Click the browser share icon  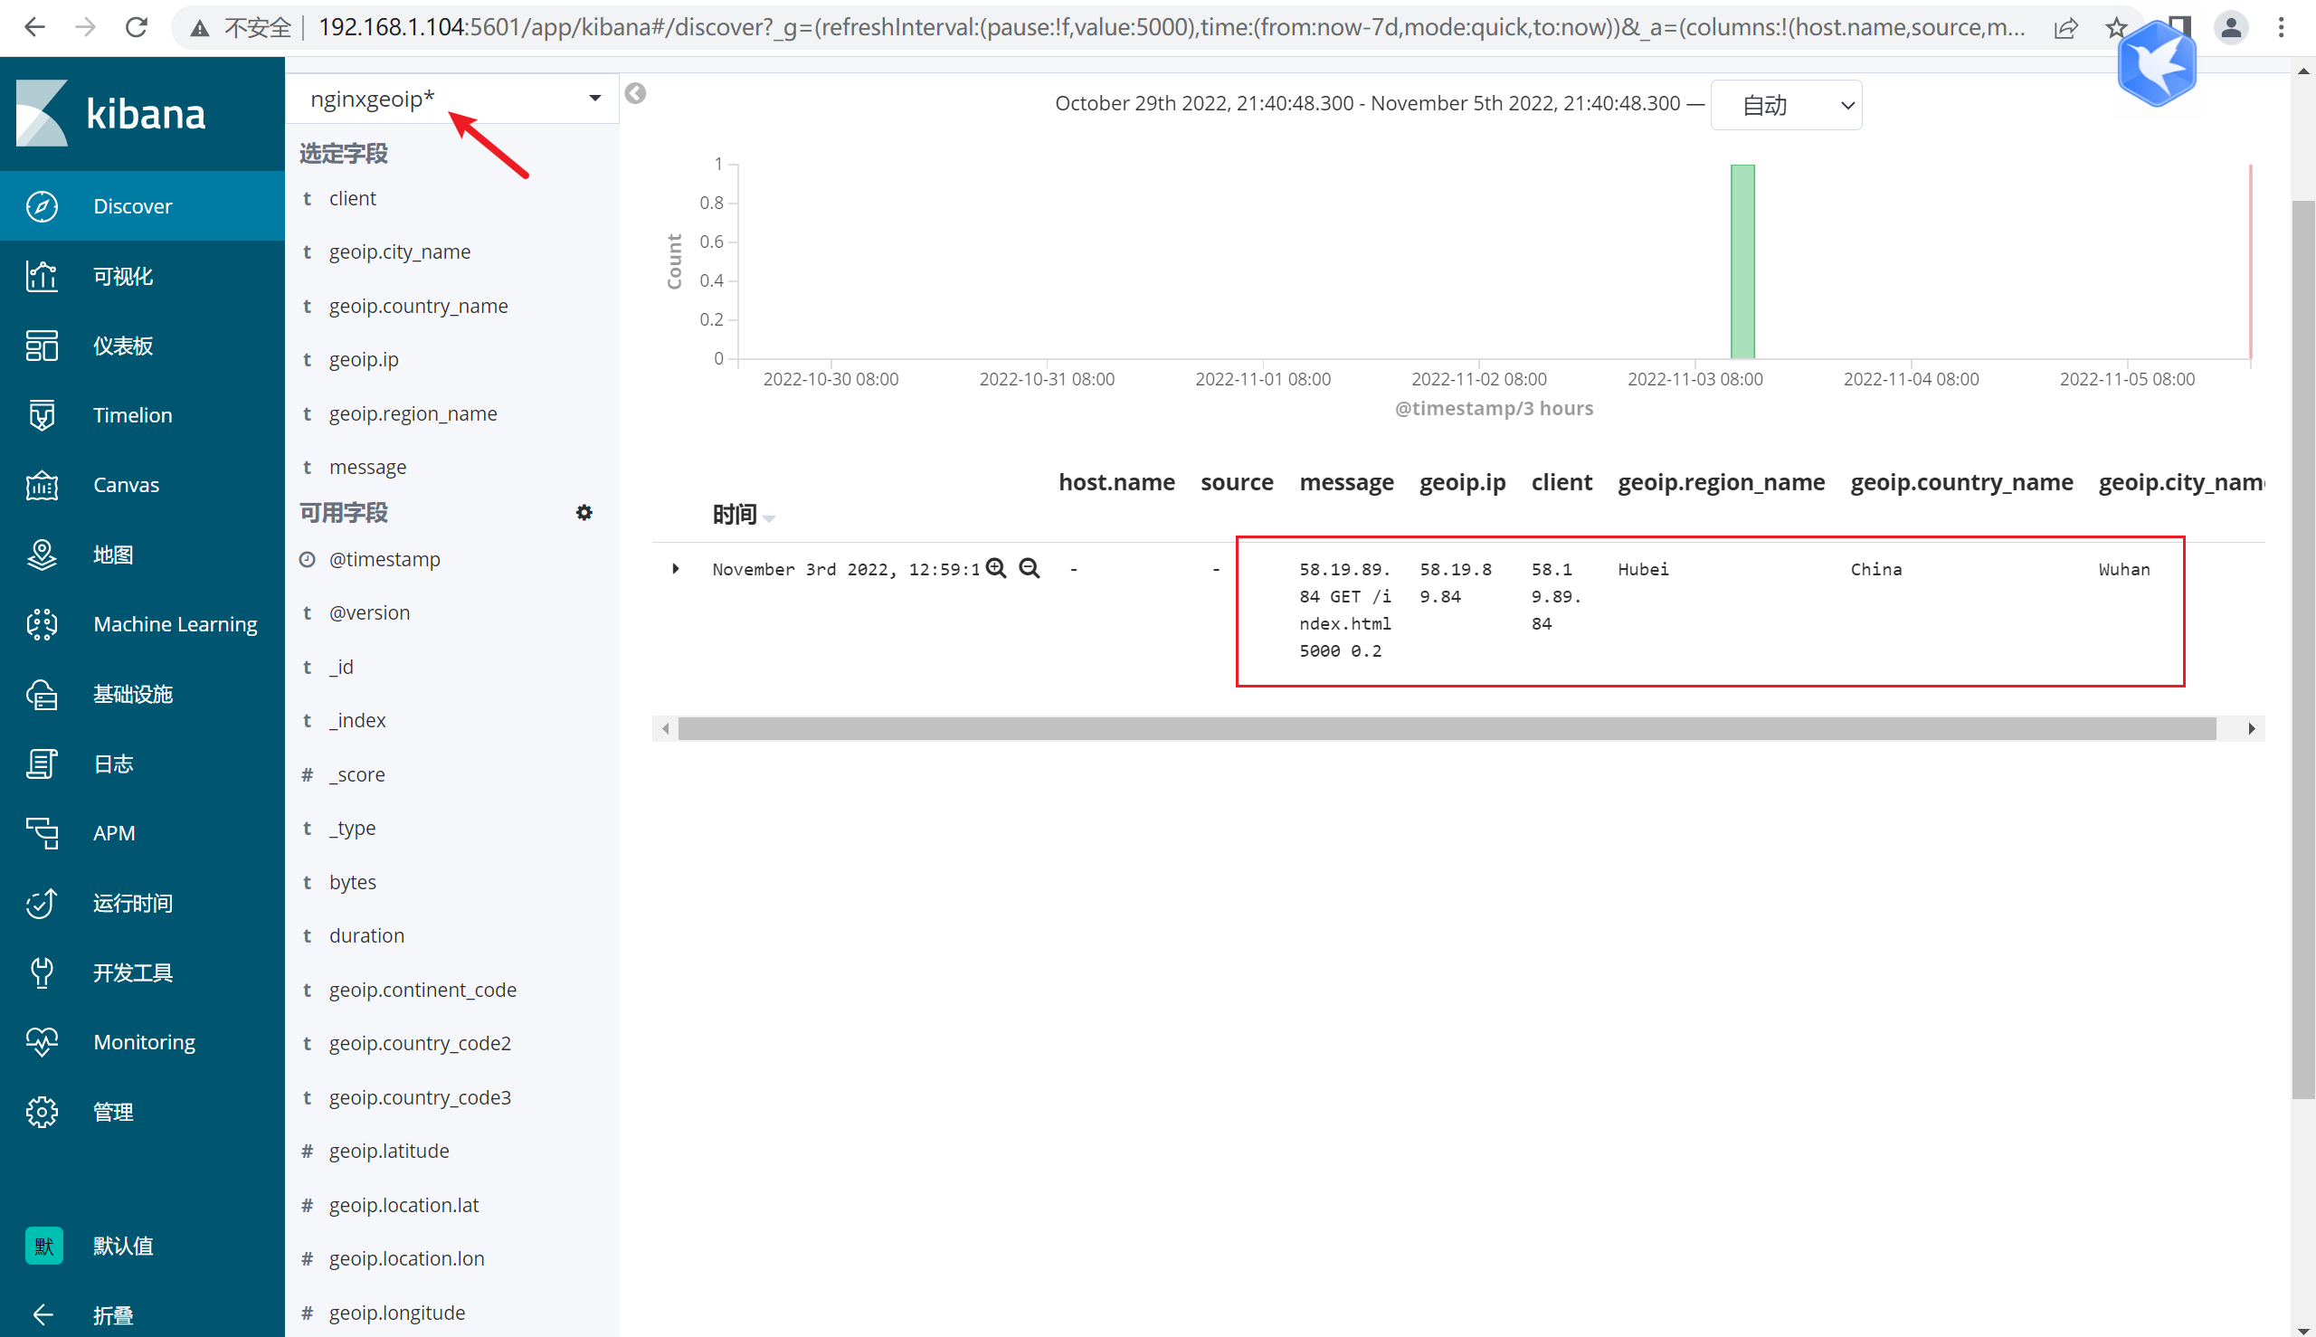pos(2065,27)
